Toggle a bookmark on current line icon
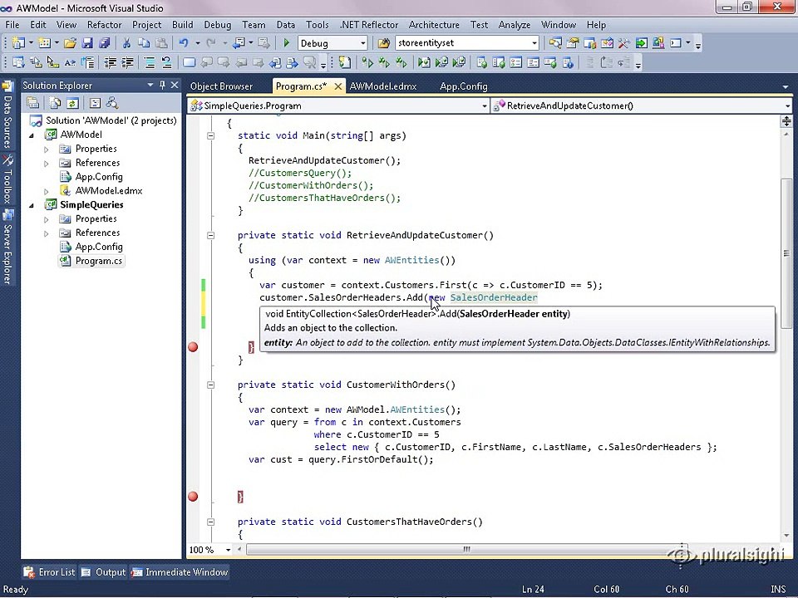 click(189, 62)
